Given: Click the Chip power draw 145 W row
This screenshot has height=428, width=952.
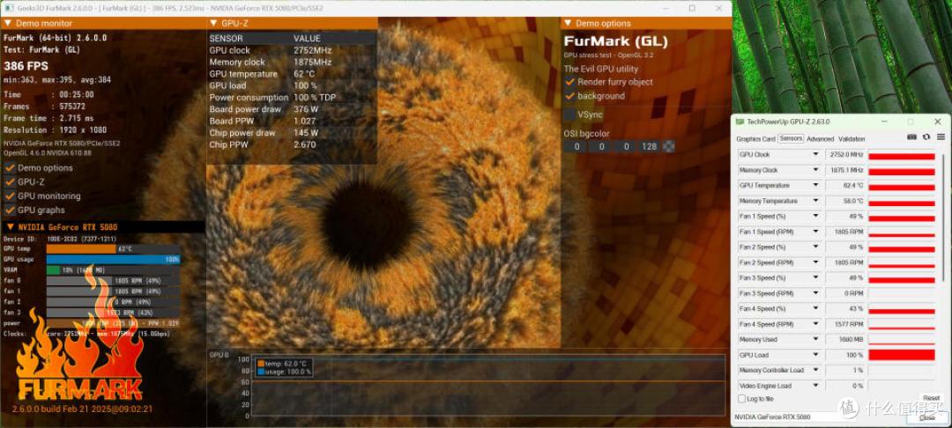Looking at the screenshot, I should point(292,133).
